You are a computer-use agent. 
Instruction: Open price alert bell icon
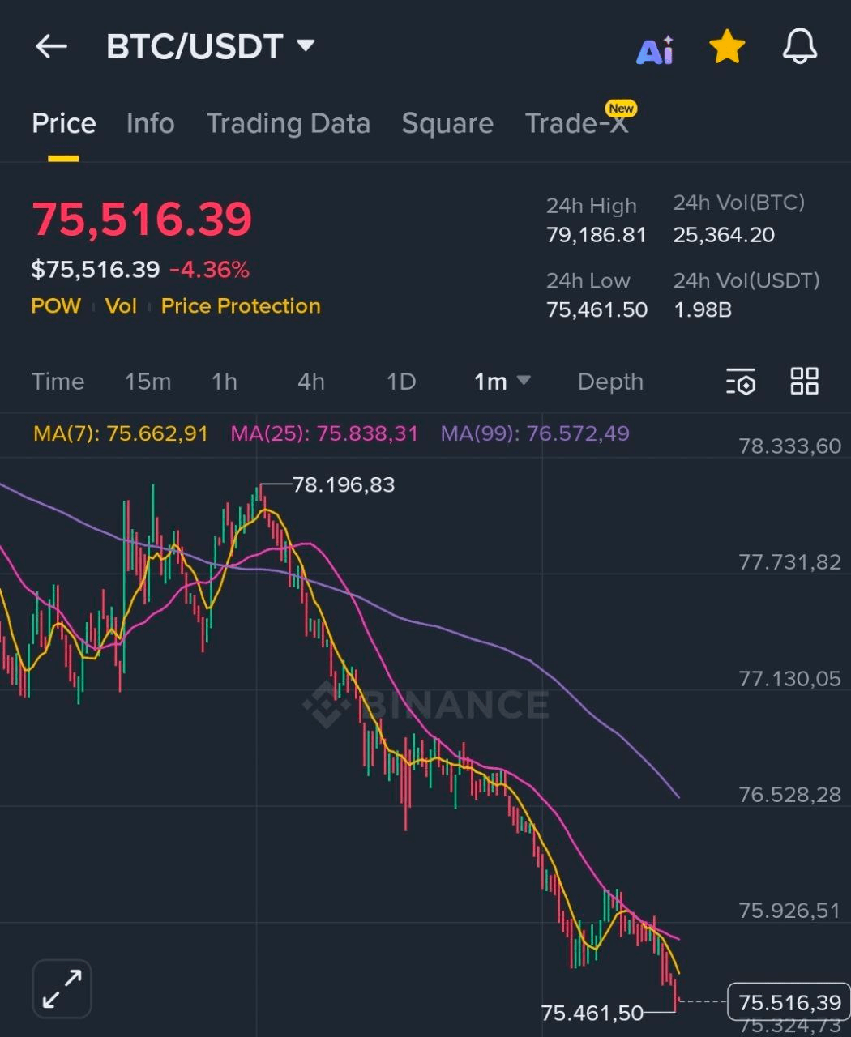coord(799,47)
